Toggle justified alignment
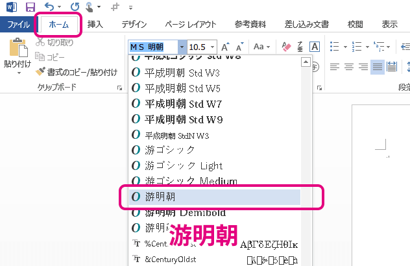 point(378,67)
